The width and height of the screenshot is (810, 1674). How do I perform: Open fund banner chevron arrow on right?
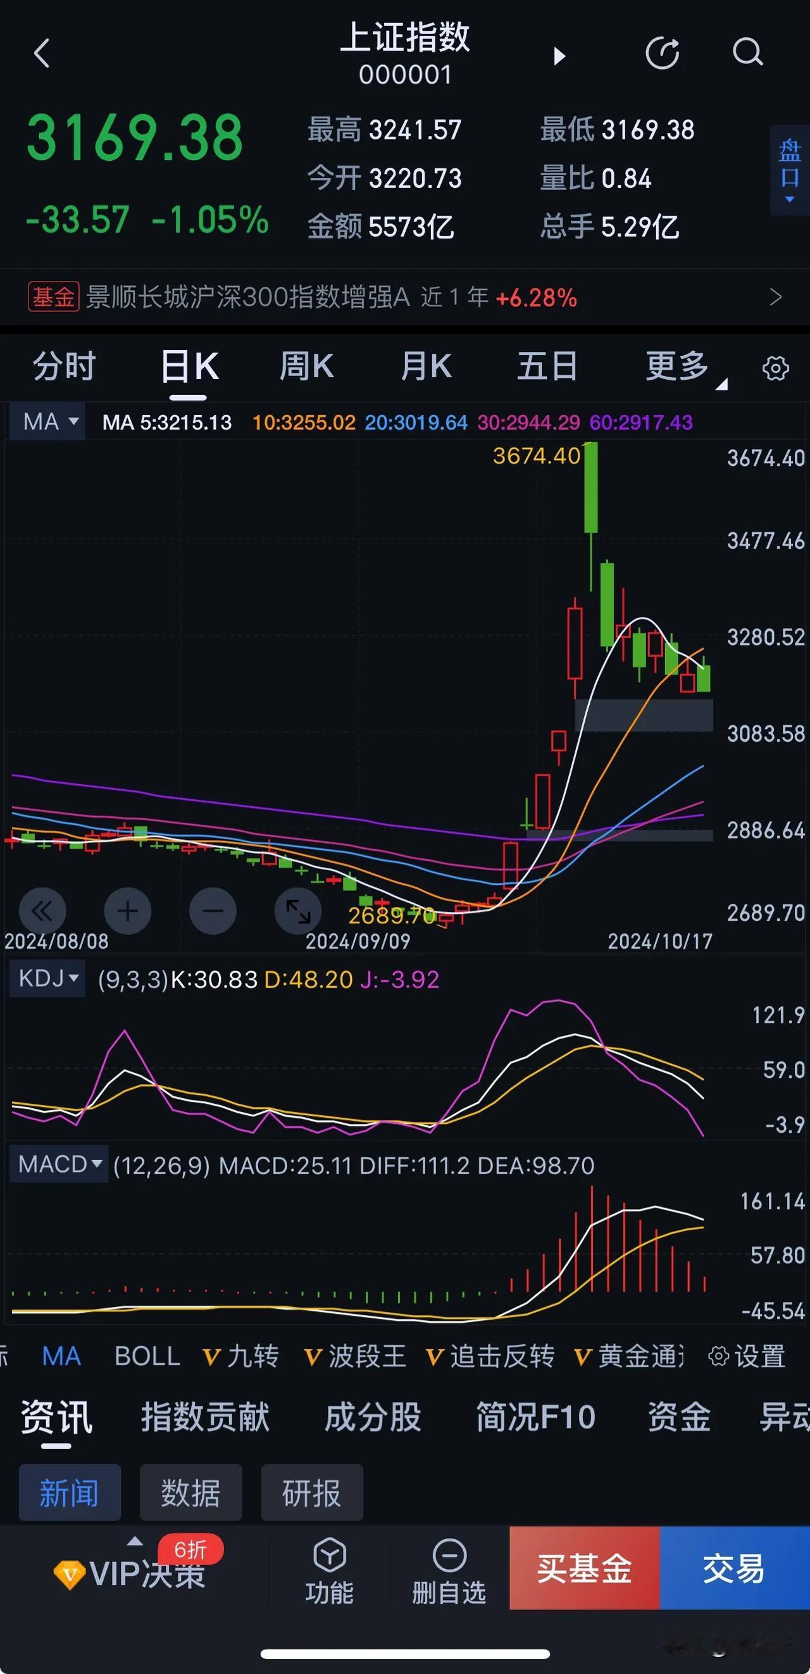point(776,297)
